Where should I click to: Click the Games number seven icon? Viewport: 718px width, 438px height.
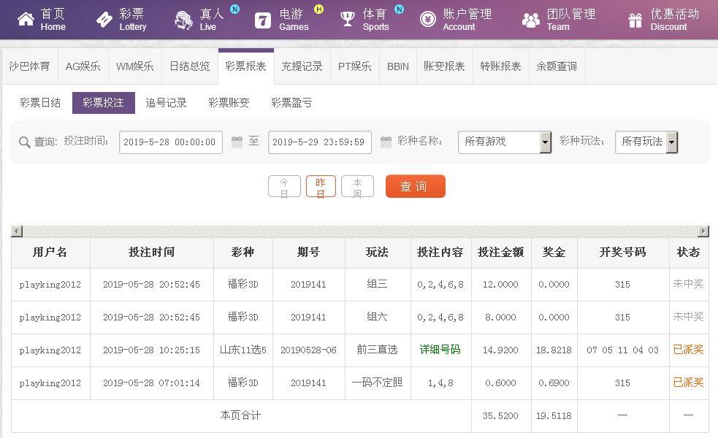(263, 20)
